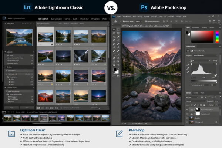
Task: Click the foreground color swatch in Farbe panel
Action: click(x=188, y=33)
